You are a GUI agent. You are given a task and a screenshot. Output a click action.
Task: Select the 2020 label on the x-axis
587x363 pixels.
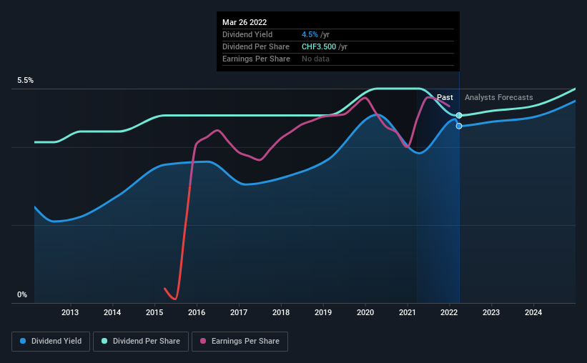365,312
